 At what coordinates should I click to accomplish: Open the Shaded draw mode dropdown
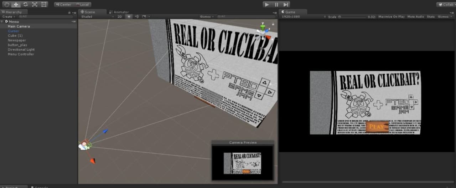97,16
